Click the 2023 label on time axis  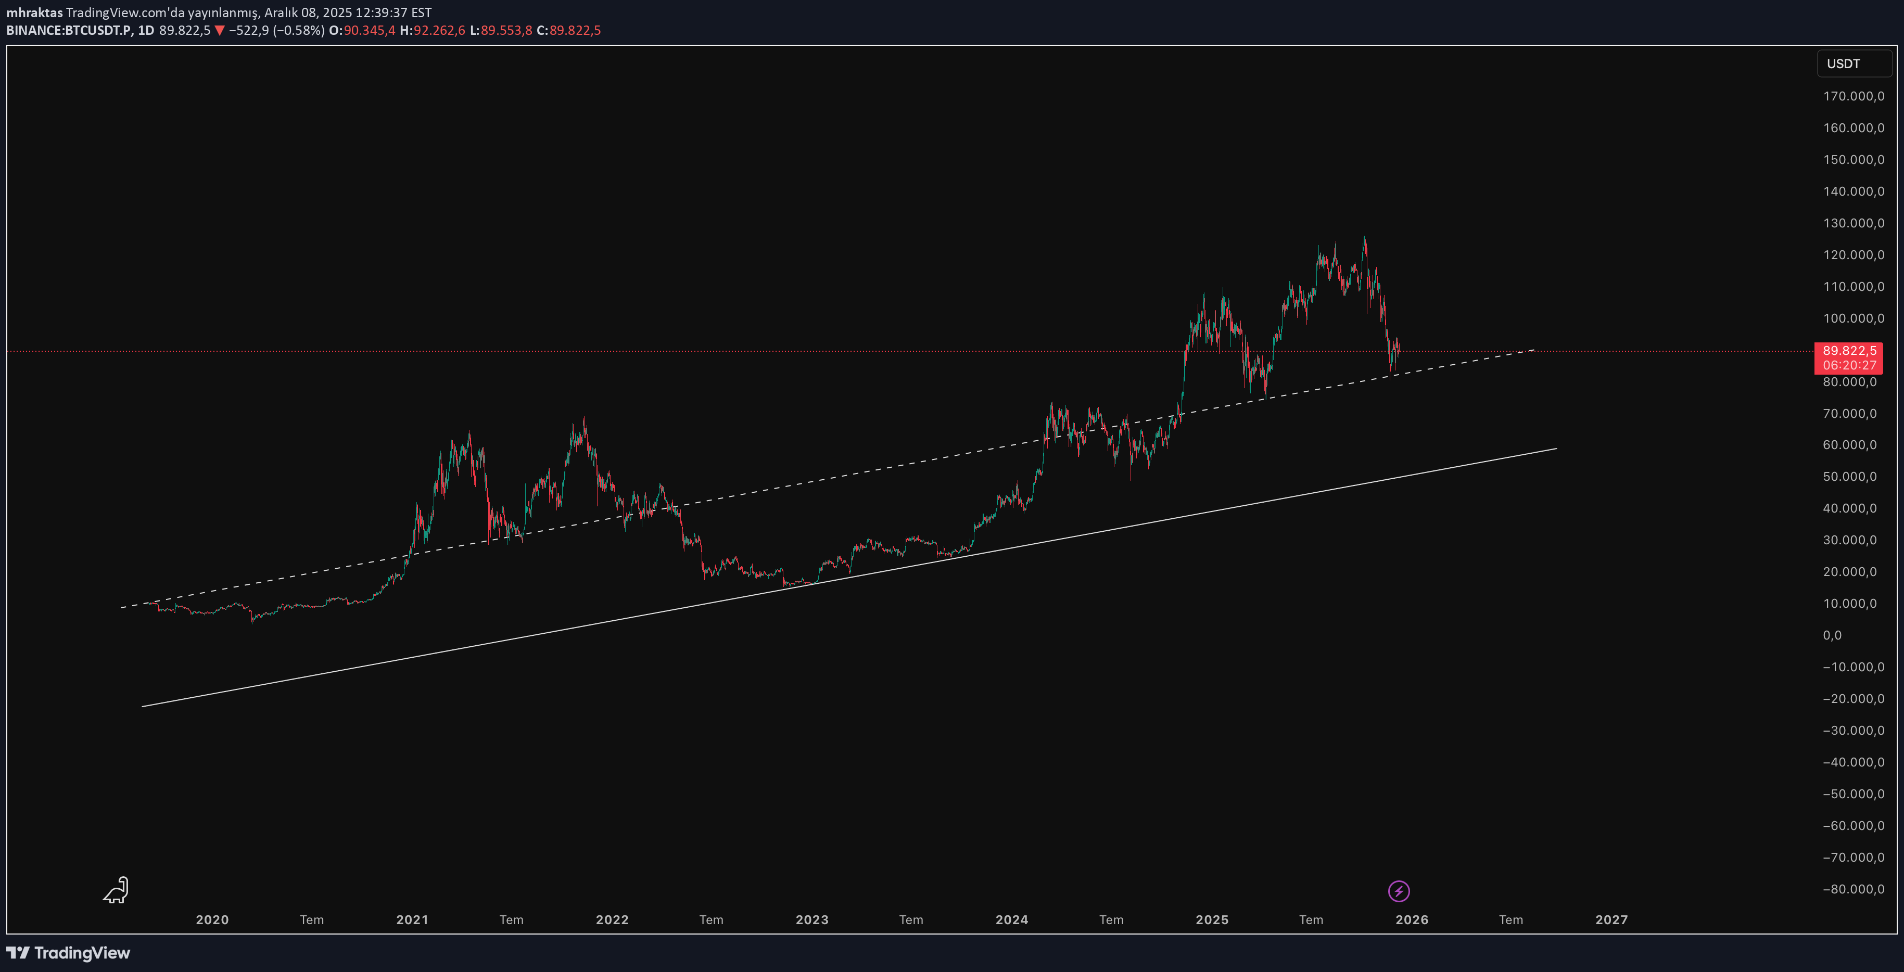[x=811, y=919]
